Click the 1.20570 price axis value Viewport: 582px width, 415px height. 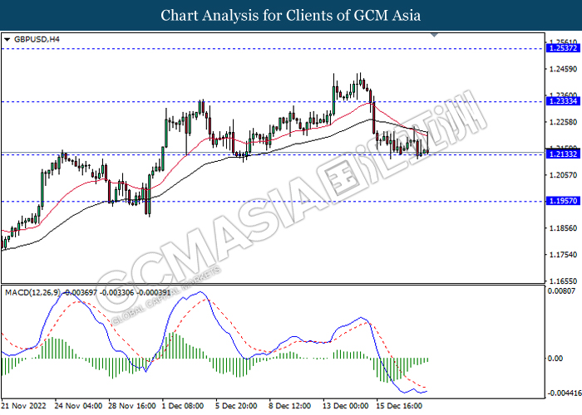[563, 175]
